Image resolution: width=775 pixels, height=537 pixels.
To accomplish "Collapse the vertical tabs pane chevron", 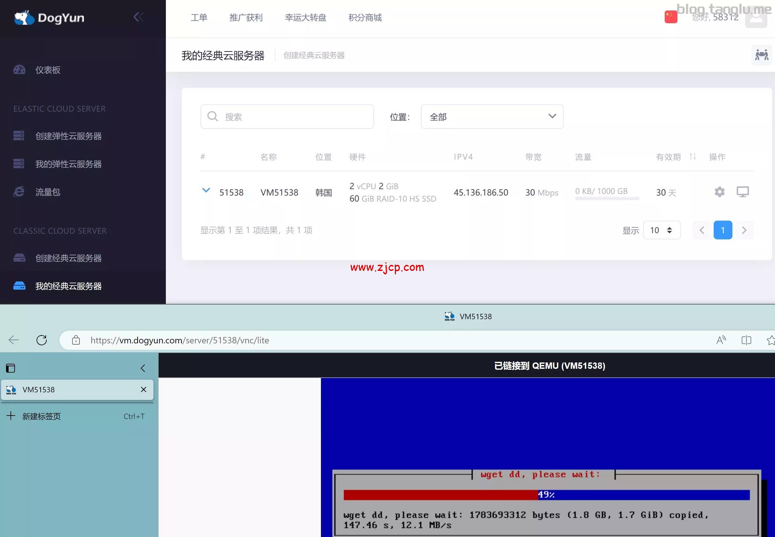I will [x=143, y=368].
